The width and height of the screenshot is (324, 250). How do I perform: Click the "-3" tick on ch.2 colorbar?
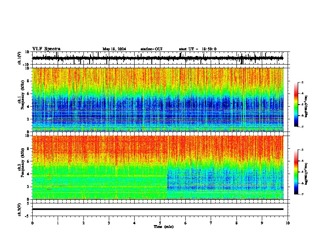coord(301,150)
